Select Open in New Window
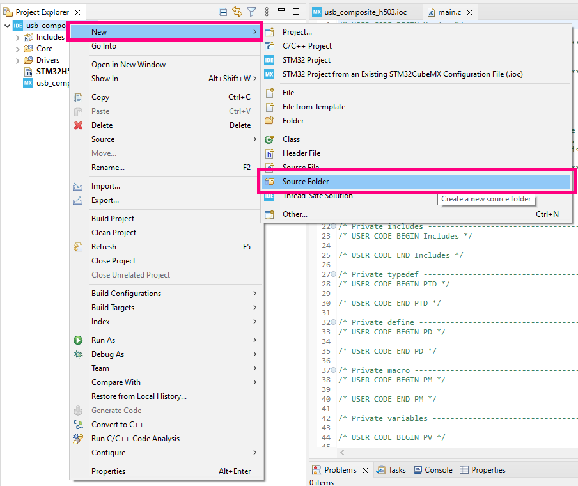This screenshot has width=578, height=486. [129, 65]
